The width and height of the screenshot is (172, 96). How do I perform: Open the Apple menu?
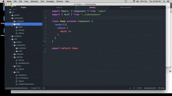(x=3, y=1)
